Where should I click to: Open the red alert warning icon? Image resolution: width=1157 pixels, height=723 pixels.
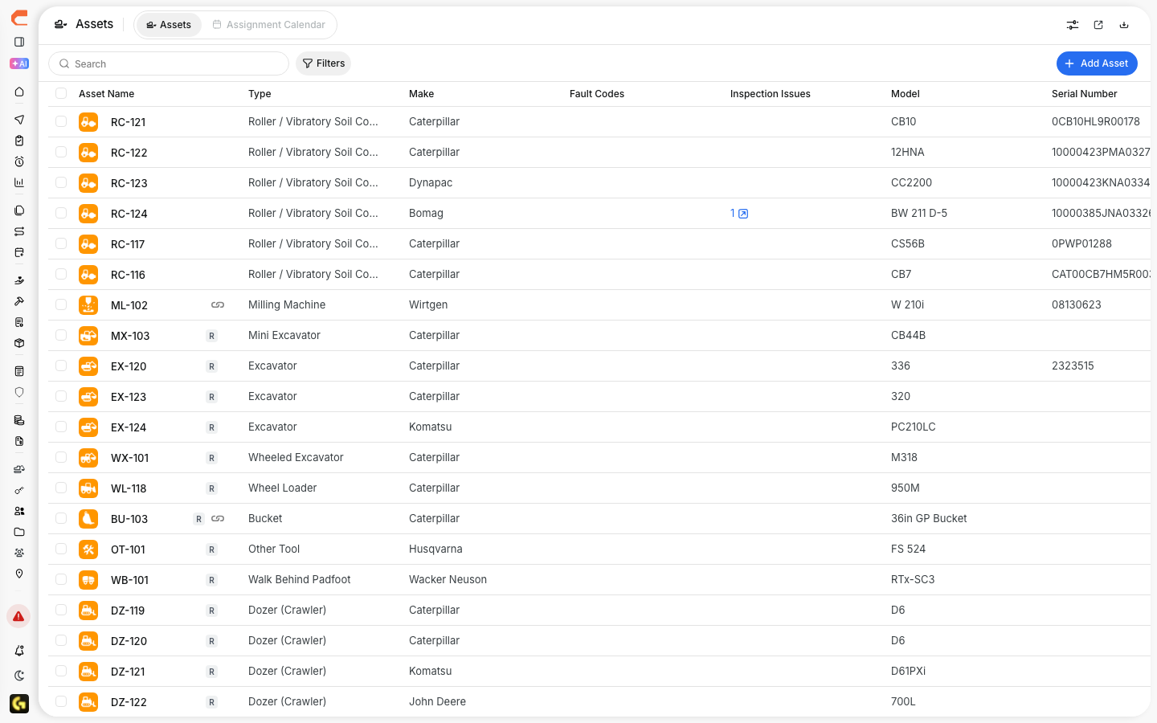tap(18, 616)
